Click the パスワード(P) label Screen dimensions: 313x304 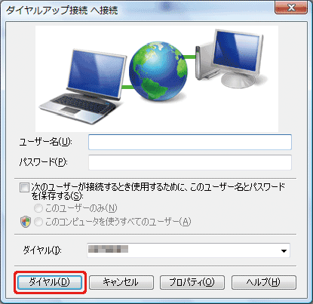coord(44,162)
